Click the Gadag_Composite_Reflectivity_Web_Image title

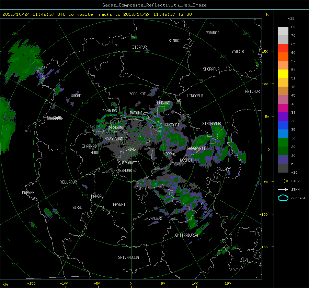[x=154, y=5]
